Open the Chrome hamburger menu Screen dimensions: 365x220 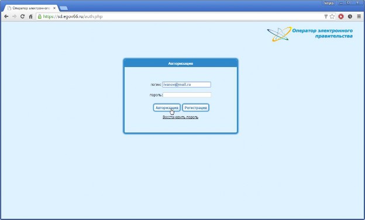pos(359,16)
